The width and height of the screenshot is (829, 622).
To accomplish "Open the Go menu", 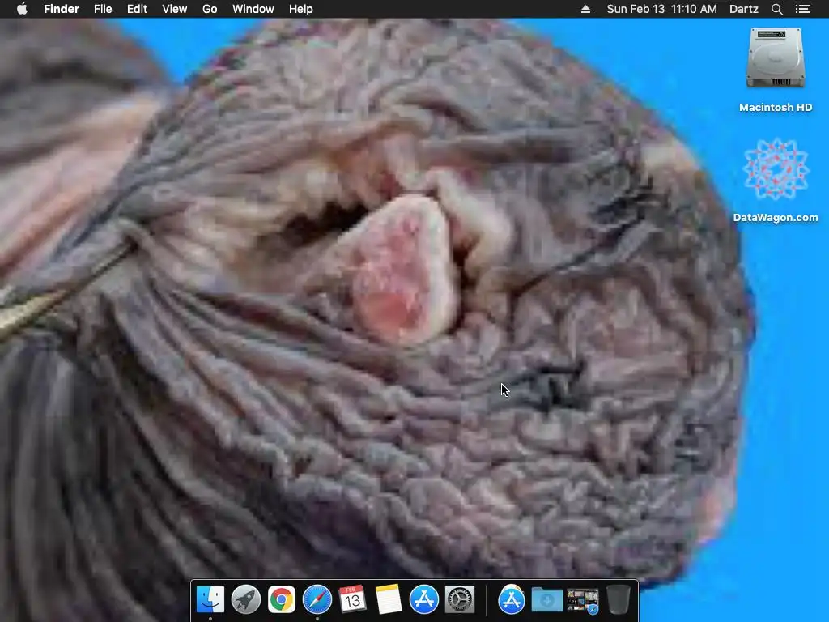I will click(x=210, y=9).
